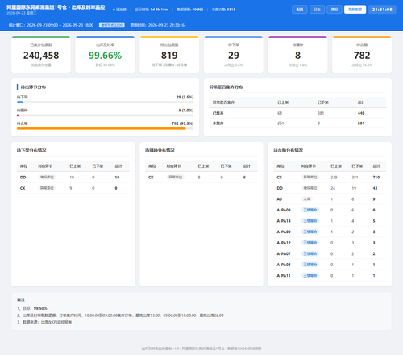Click total 19 in 待下架 DD row

click(x=117, y=177)
